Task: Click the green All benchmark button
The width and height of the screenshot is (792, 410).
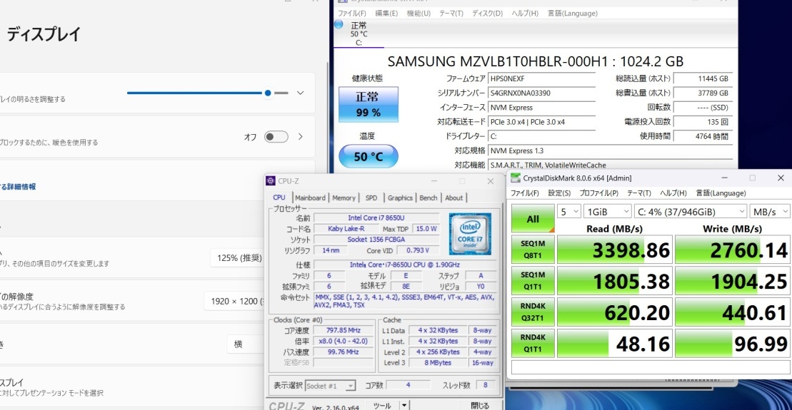Action: (533, 219)
